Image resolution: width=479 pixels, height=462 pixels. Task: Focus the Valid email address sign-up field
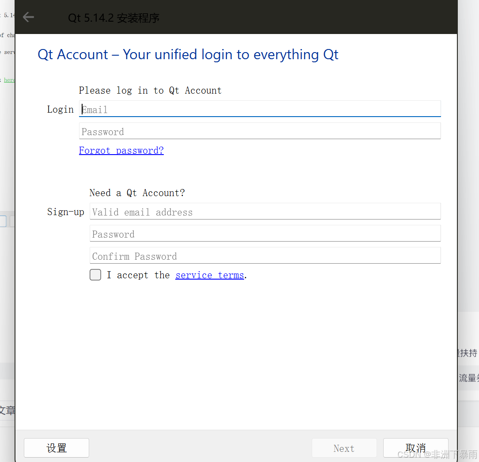point(265,212)
